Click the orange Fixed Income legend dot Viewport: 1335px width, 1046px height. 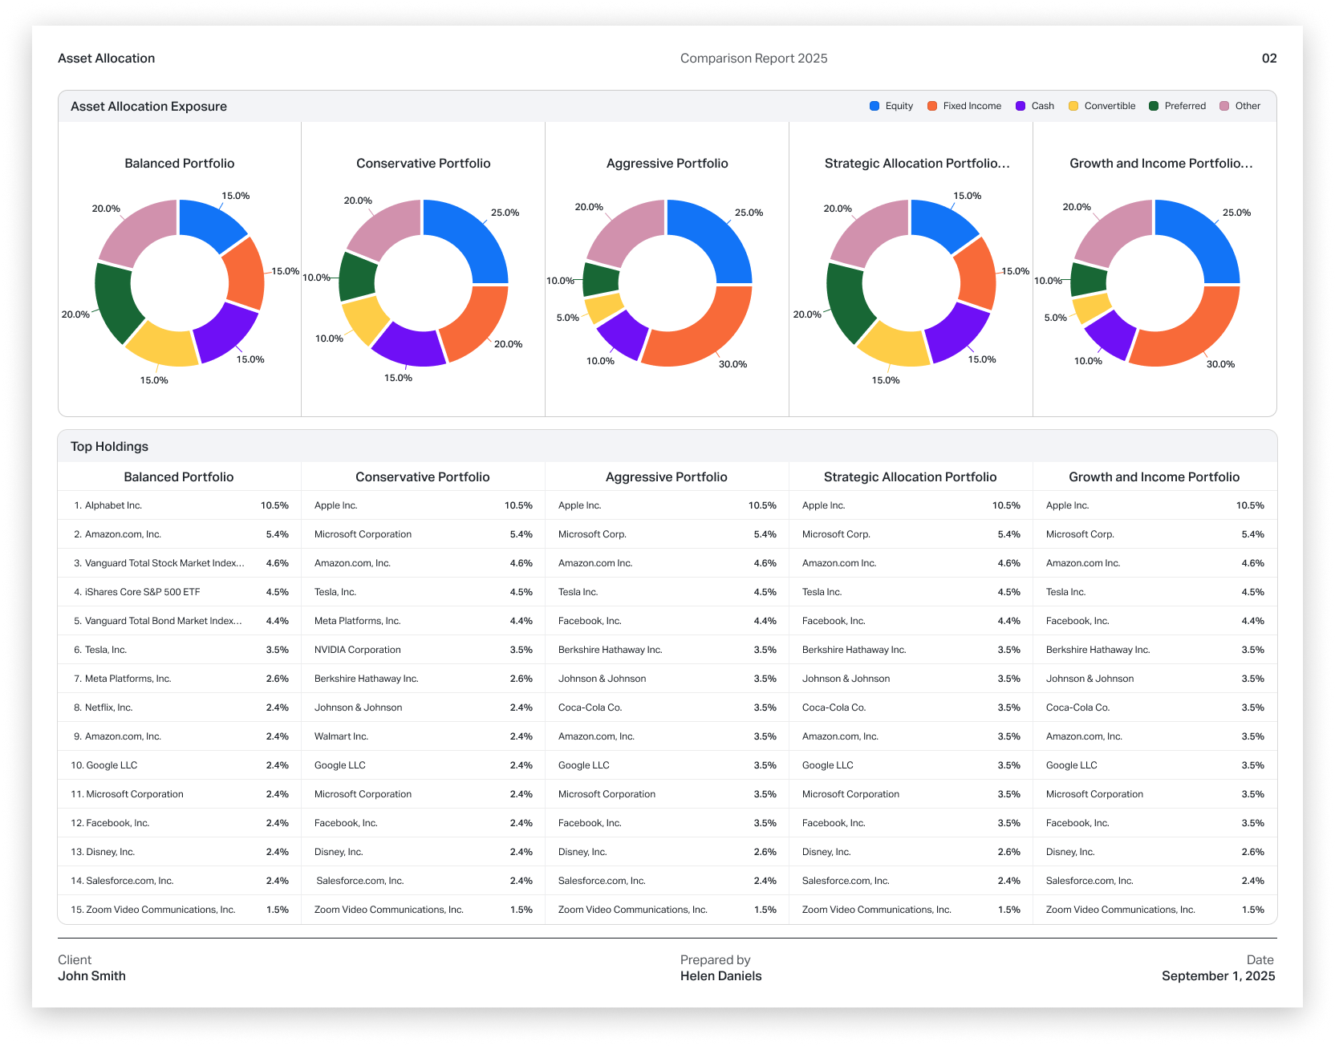click(932, 106)
